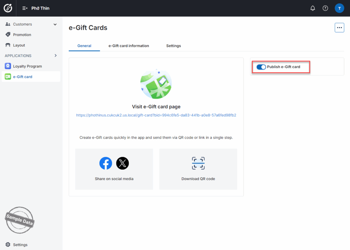This screenshot has height=250, width=350.
Task: Share on X (Twitter) icon
Action: [122, 163]
